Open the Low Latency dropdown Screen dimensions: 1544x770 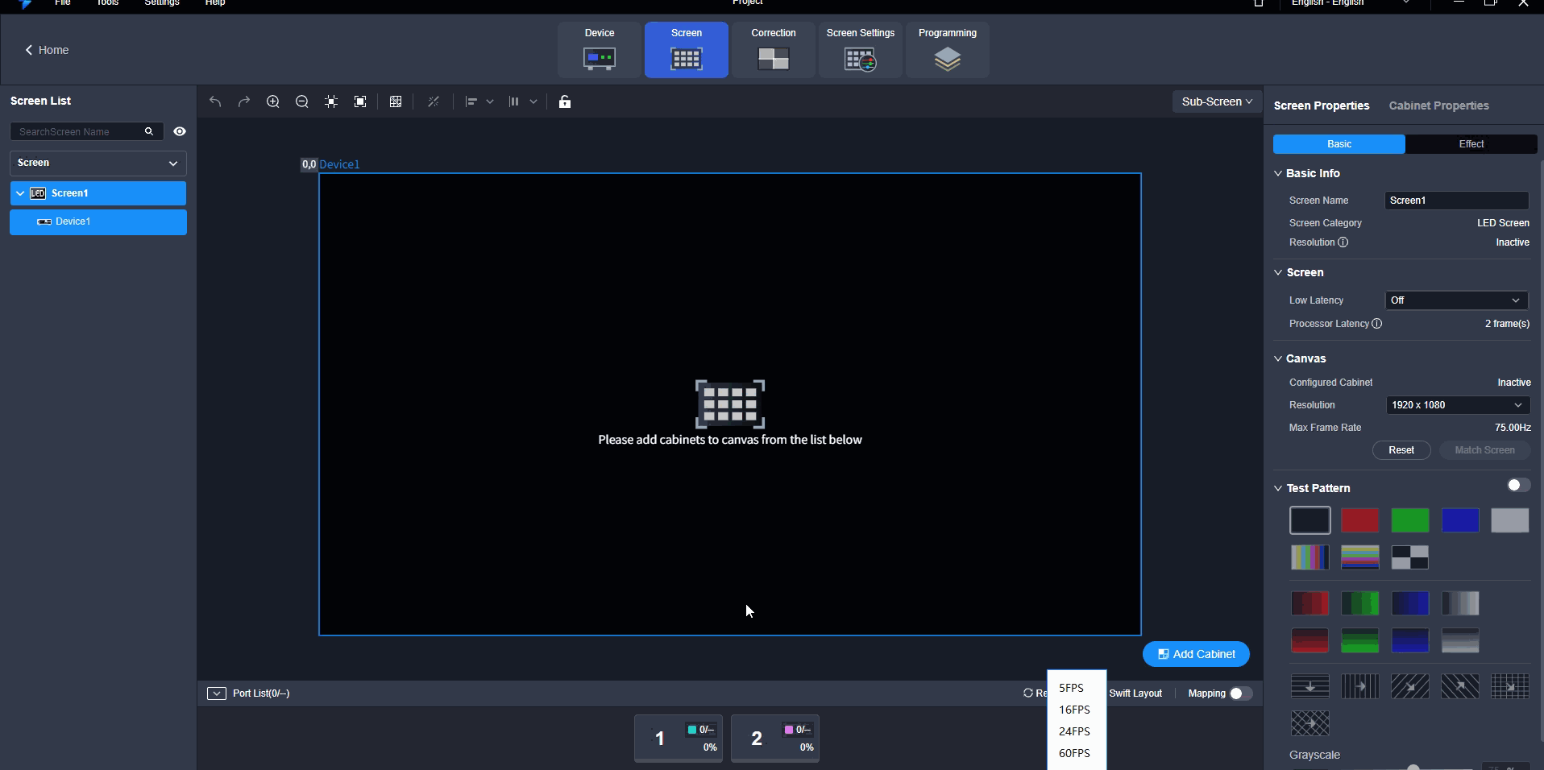[1456, 300]
